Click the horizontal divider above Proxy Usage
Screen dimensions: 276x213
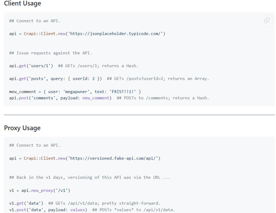point(139,115)
